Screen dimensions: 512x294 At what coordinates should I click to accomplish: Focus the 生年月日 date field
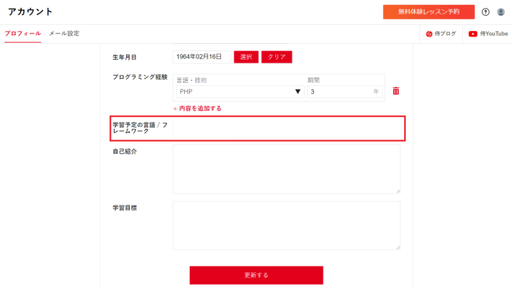[x=201, y=57]
